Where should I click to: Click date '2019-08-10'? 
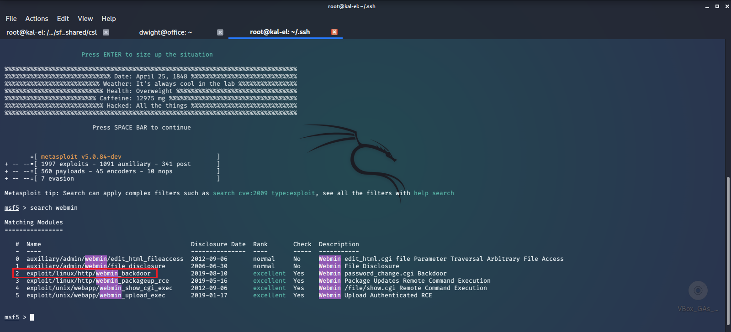click(209, 273)
